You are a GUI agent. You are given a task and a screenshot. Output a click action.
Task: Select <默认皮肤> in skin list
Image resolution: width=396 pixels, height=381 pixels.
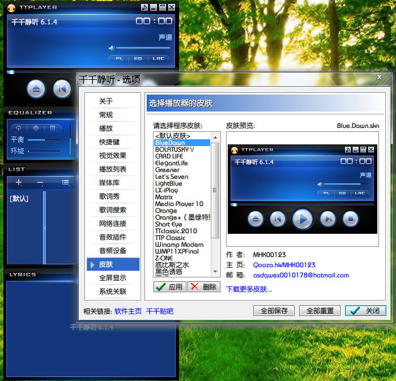coord(182,136)
